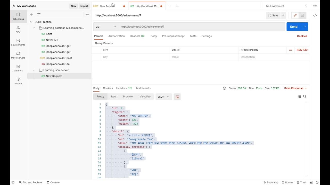Open the GET method dropdown

106,27
